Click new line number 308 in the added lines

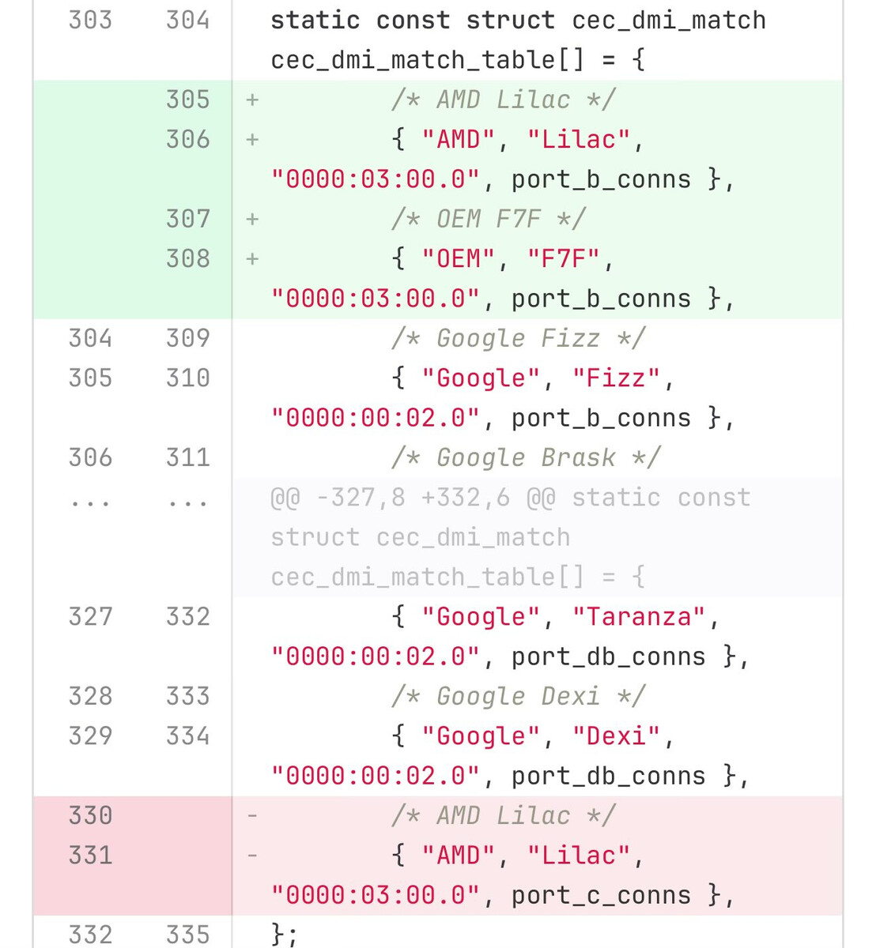click(x=187, y=259)
